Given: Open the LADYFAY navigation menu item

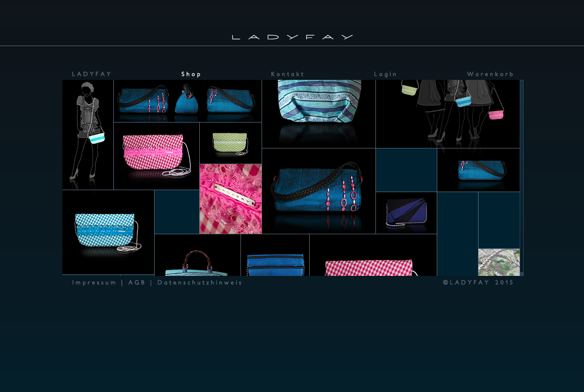Looking at the screenshot, I should click(x=92, y=74).
